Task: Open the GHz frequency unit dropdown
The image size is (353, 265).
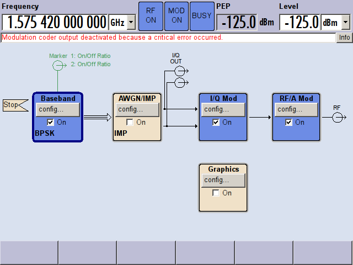Action: (131, 22)
